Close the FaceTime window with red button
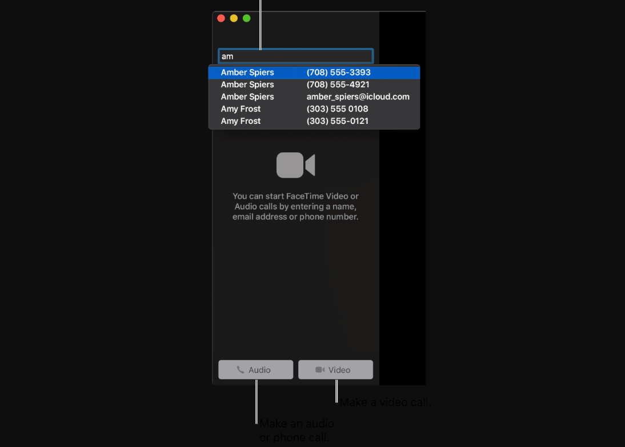 click(221, 18)
